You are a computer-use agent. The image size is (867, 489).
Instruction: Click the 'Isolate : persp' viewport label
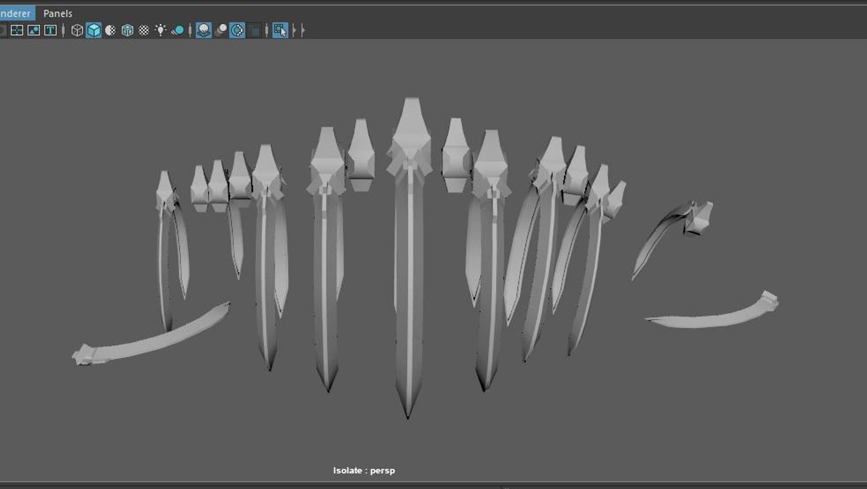coord(364,470)
